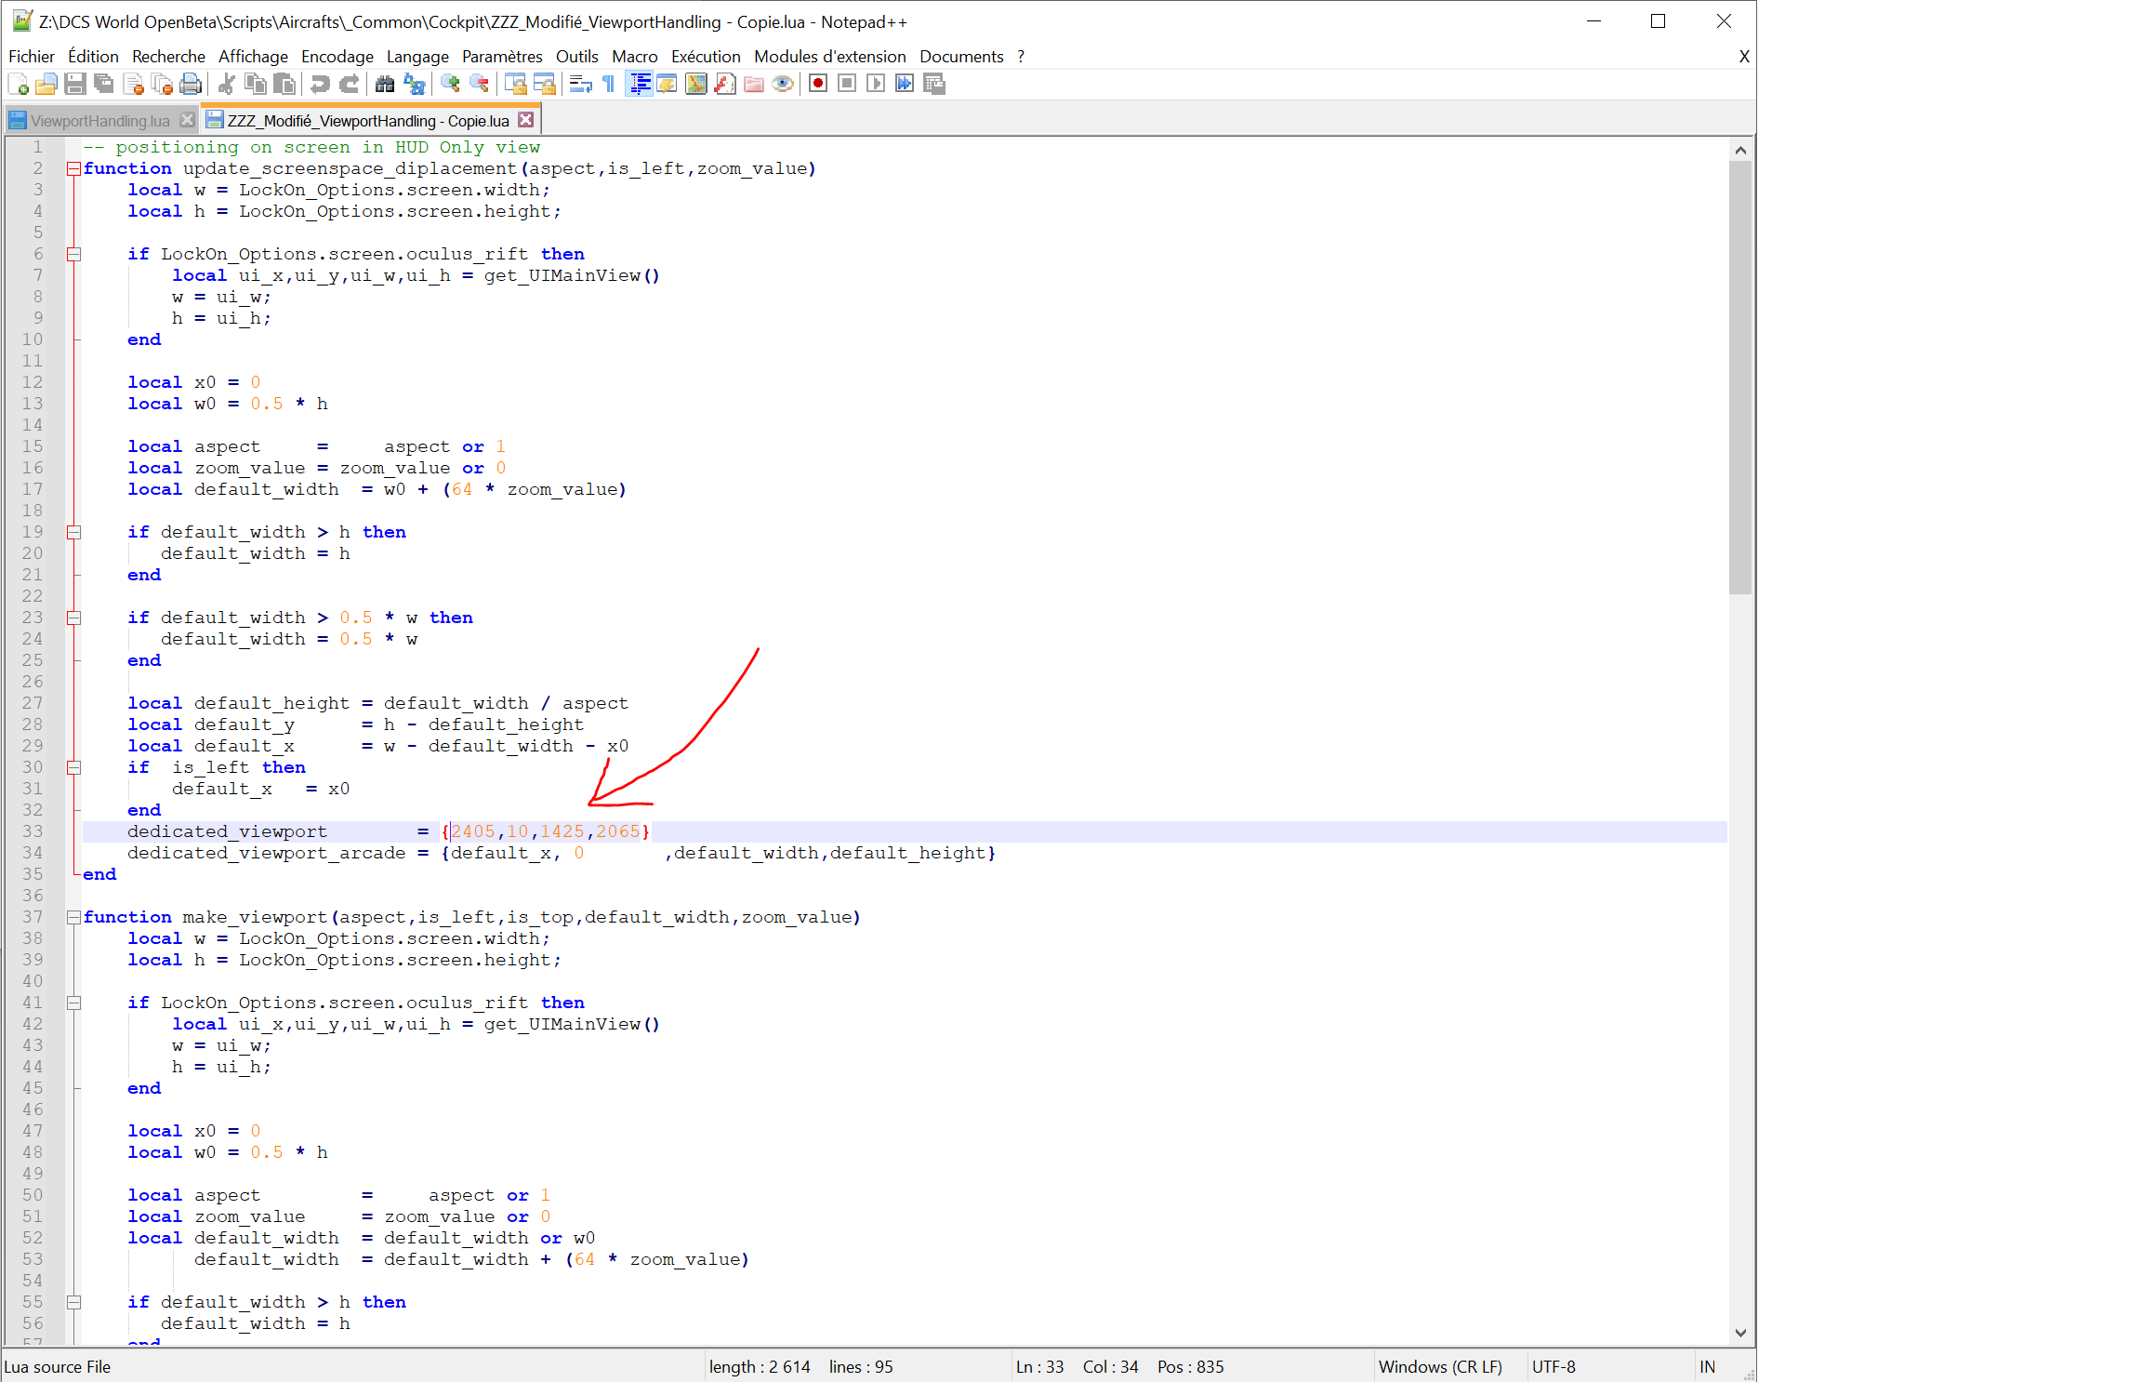Collapse oculus_rift if block at line 6

pyautogui.click(x=73, y=255)
